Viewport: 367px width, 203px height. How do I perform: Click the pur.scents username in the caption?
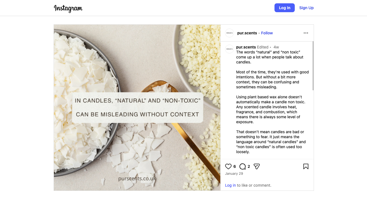click(x=246, y=47)
